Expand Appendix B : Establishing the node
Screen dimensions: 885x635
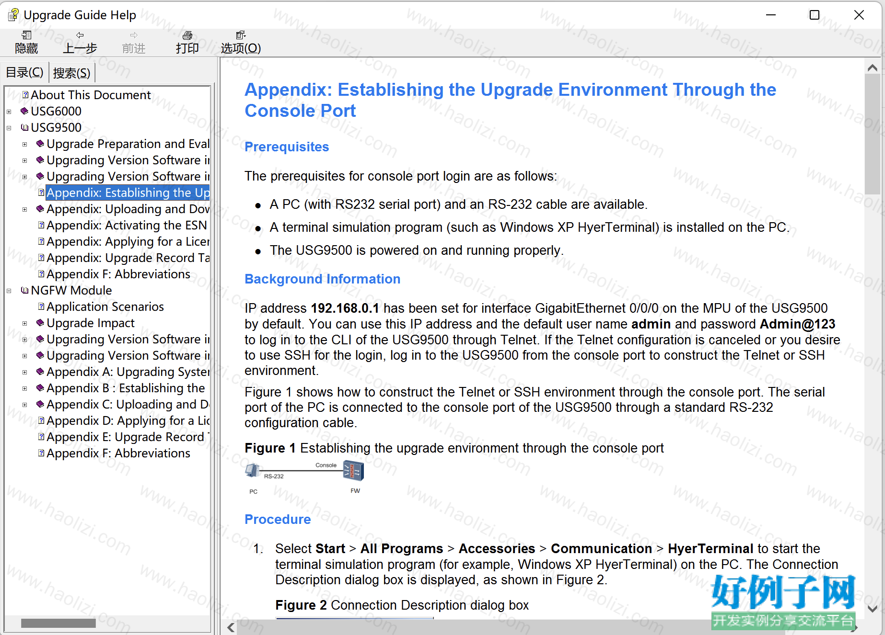(24, 388)
